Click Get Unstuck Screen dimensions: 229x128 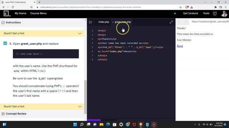[190, 14]
